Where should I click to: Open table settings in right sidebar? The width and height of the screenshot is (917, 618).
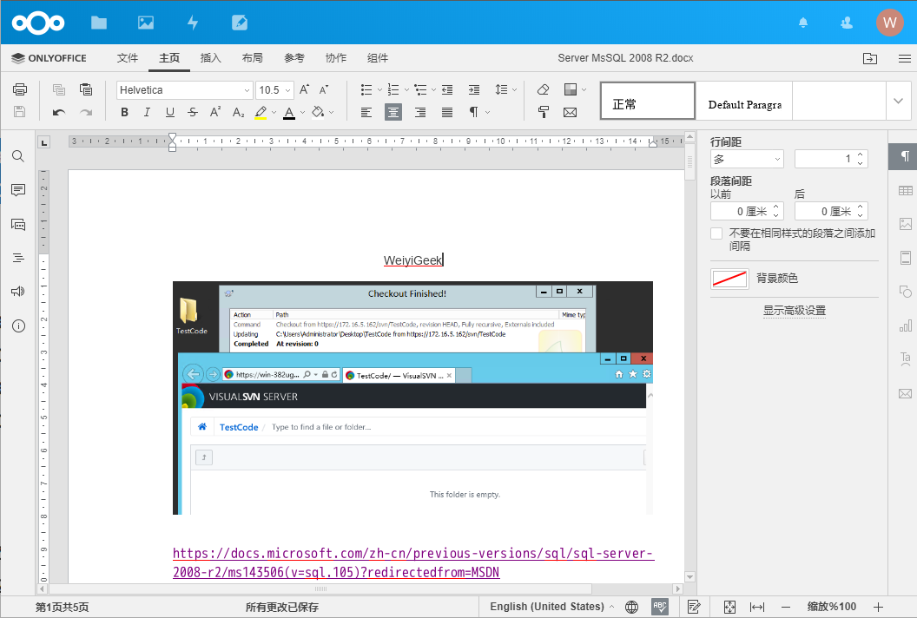905,191
